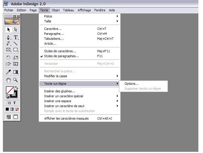Select the Gradient tool
203x153 pixels.
[16, 72]
